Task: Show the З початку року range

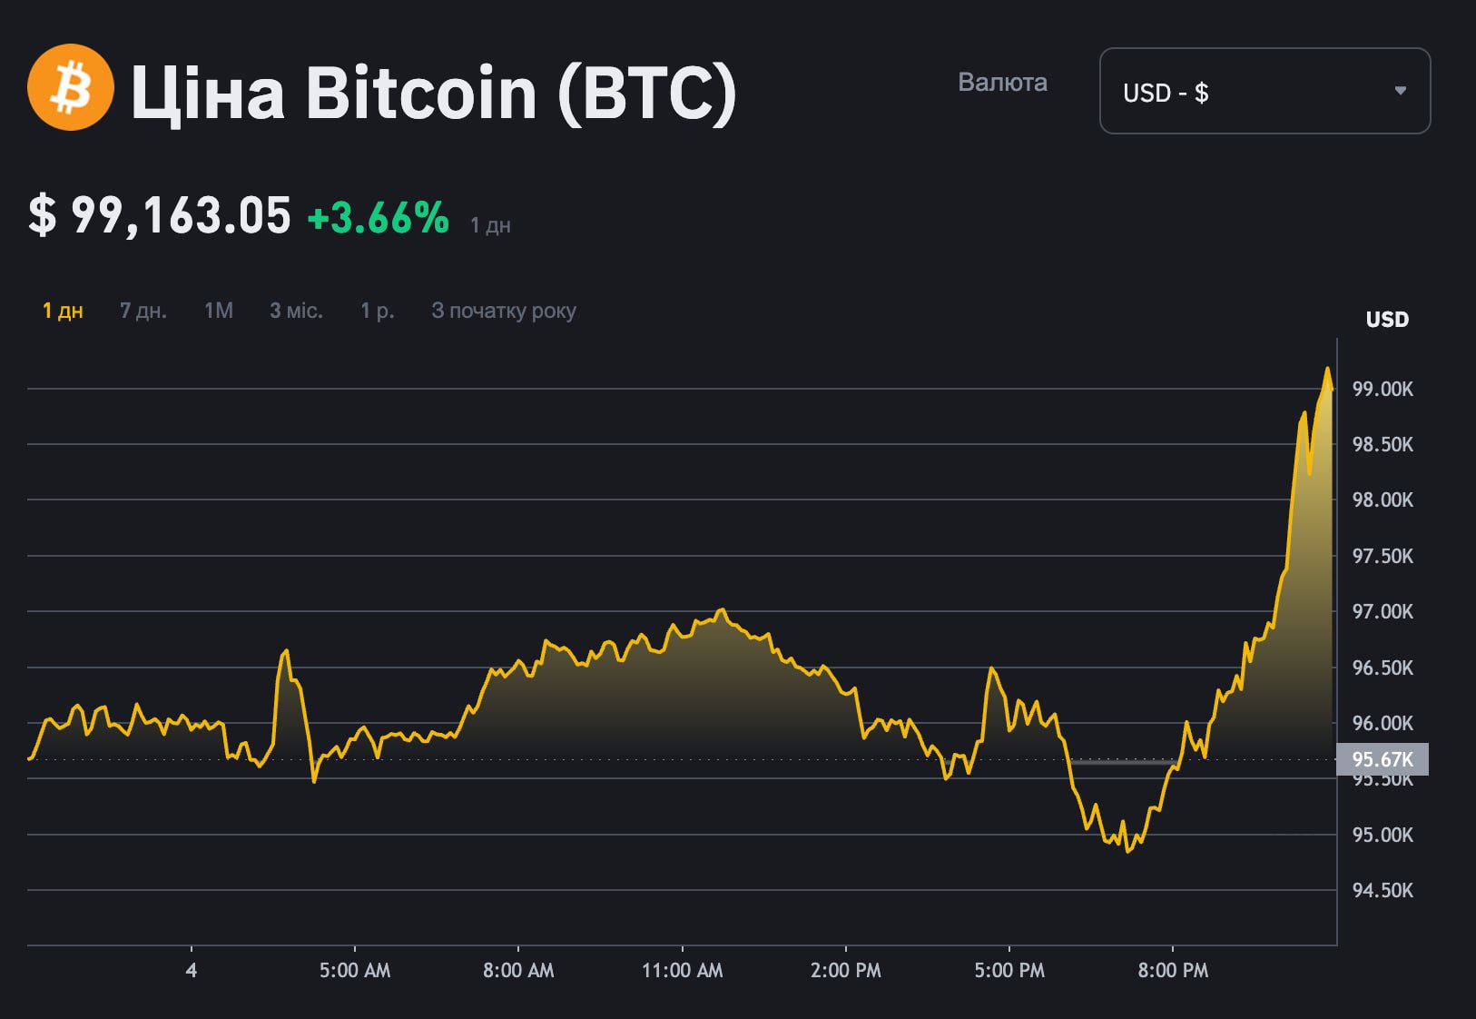Action: 503,311
